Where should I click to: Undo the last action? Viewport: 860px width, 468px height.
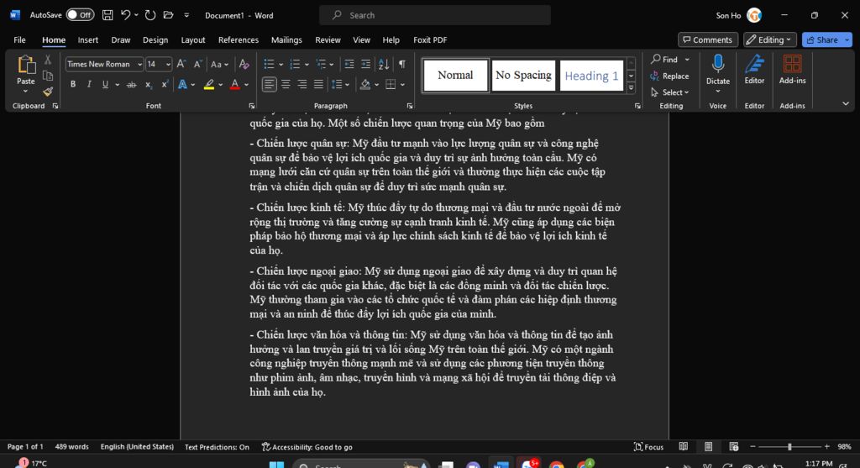(126, 15)
